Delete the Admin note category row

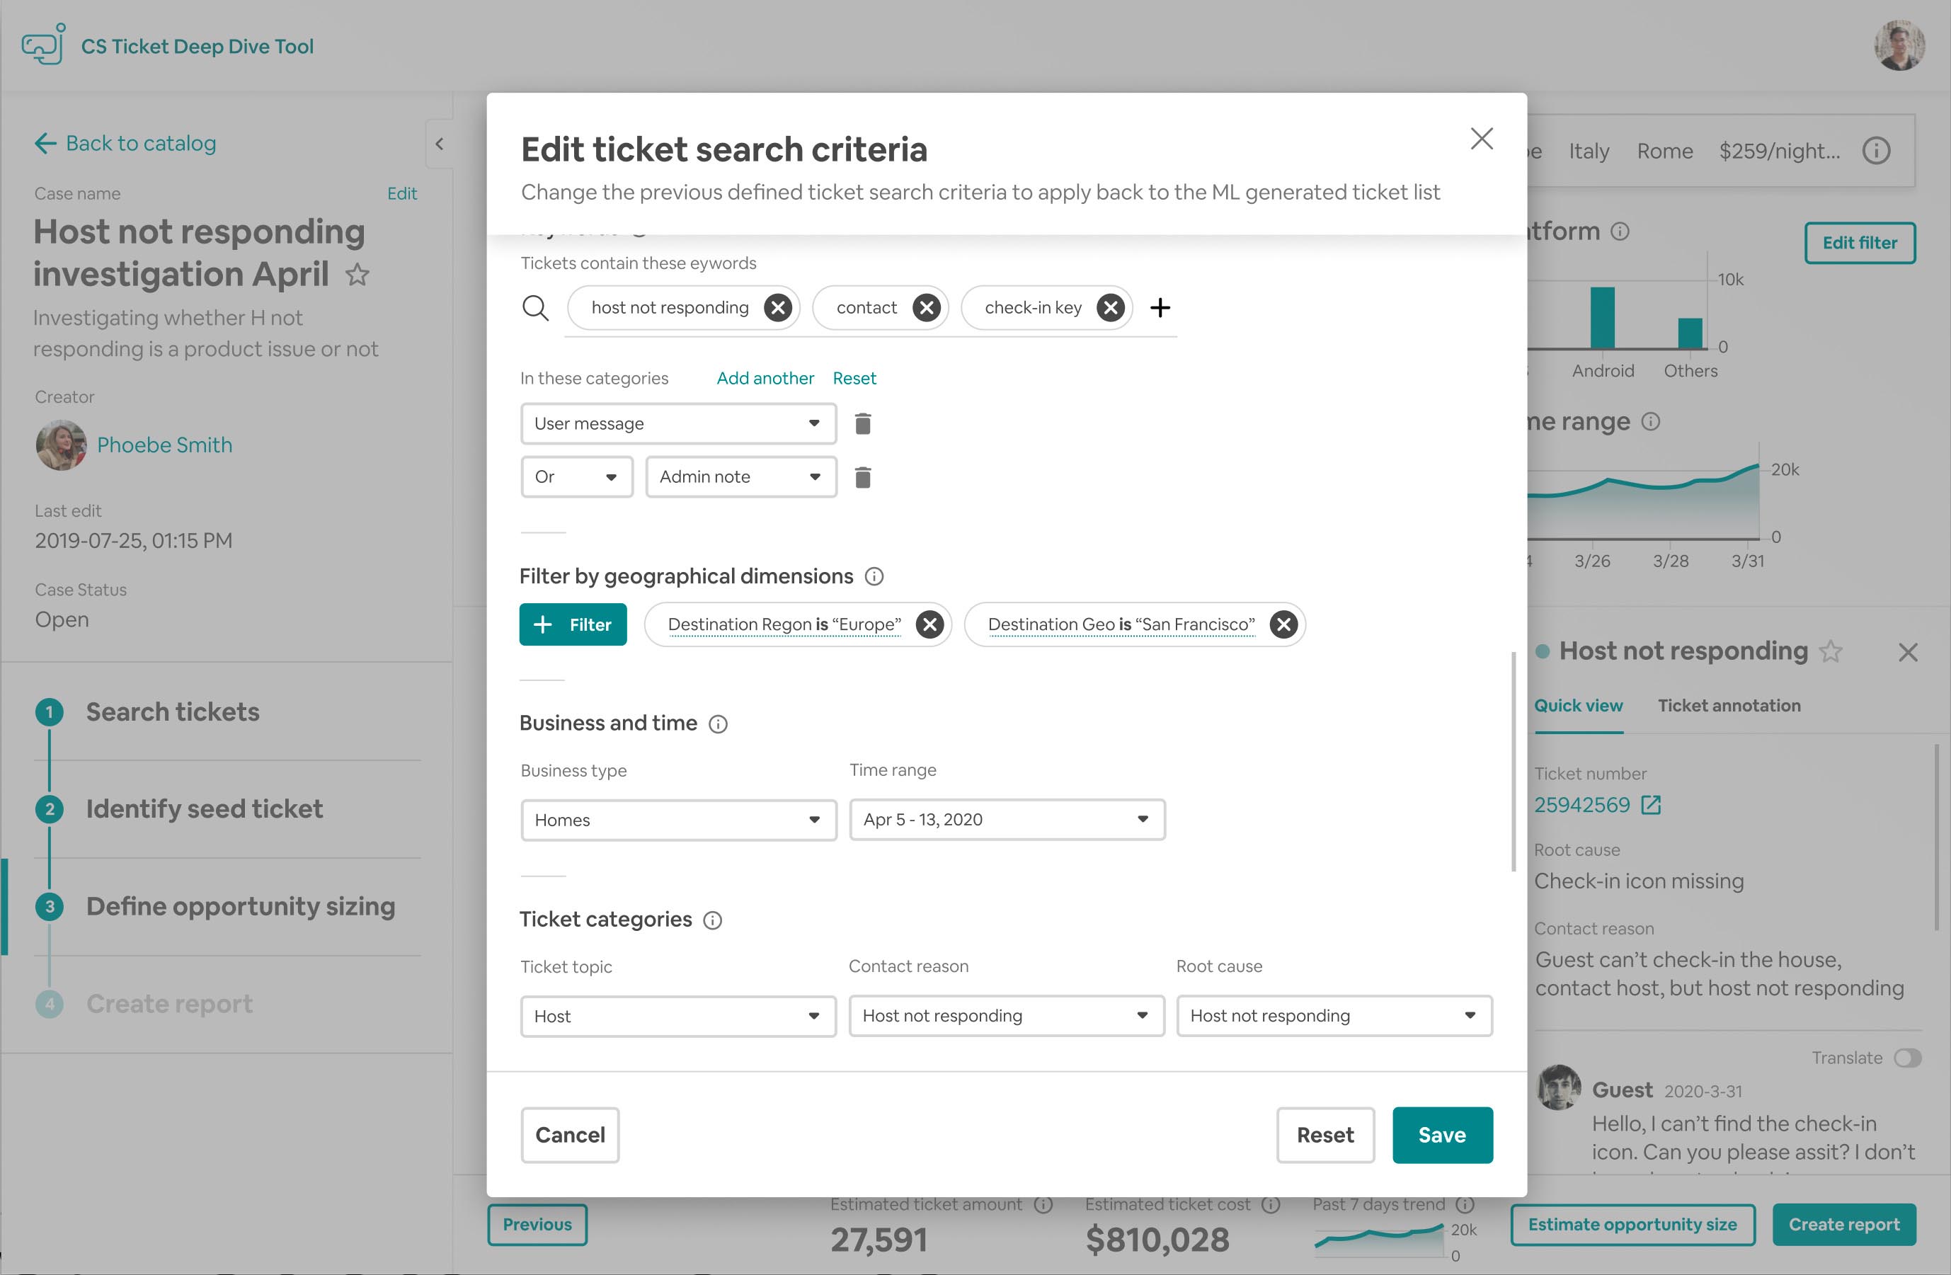coord(862,477)
